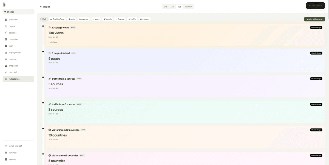Open the overview section
Viewport: 329px width, 165px height.
click(x=13, y=19)
